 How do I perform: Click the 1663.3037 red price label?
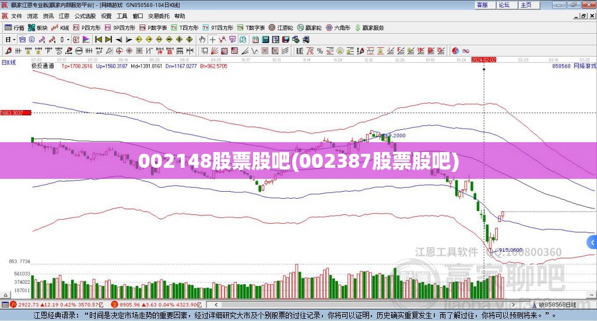16,113
